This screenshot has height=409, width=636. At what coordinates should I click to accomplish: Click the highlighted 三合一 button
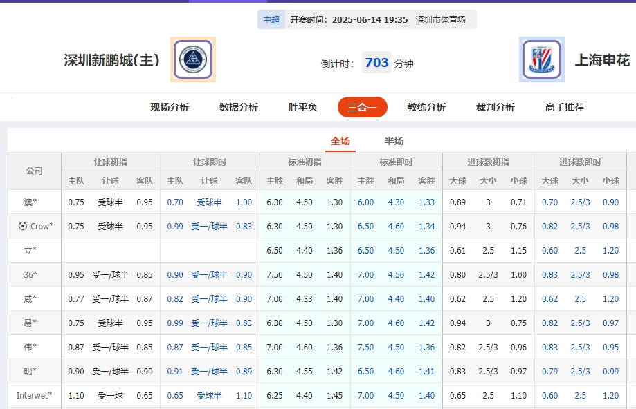tap(362, 108)
